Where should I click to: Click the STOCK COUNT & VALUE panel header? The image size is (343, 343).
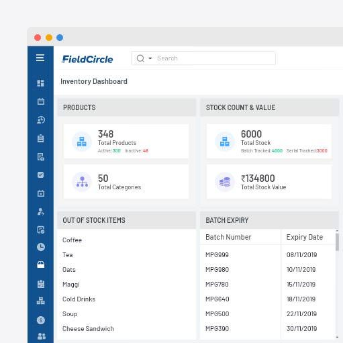pos(269,107)
